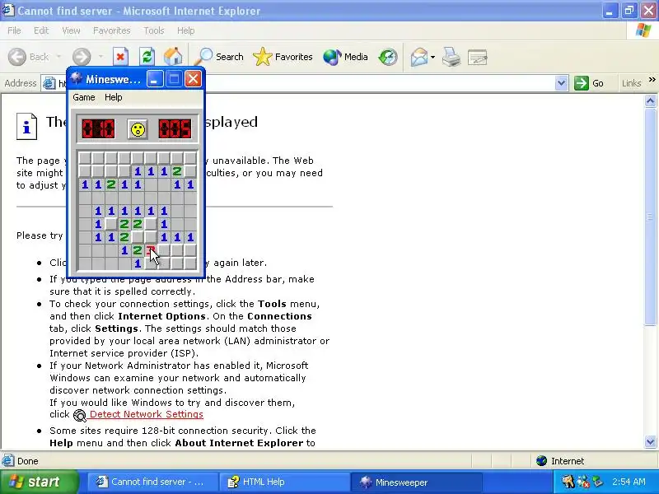Go to the Home page icon
Image resolution: width=659 pixels, height=494 pixels.
tap(173, 57)
